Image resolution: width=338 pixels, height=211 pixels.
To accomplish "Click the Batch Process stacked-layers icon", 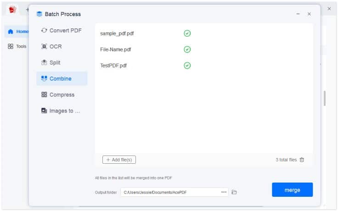I will click(x=39, y=14).
